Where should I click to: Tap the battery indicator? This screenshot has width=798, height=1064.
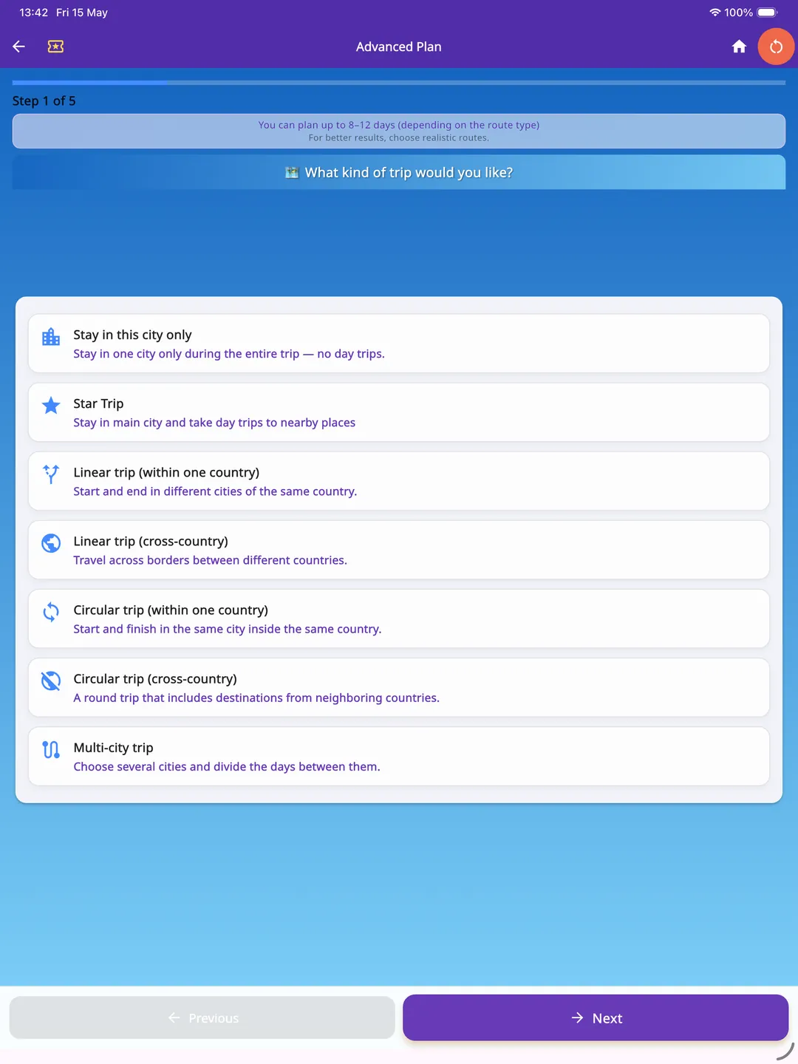click(767, 13)
